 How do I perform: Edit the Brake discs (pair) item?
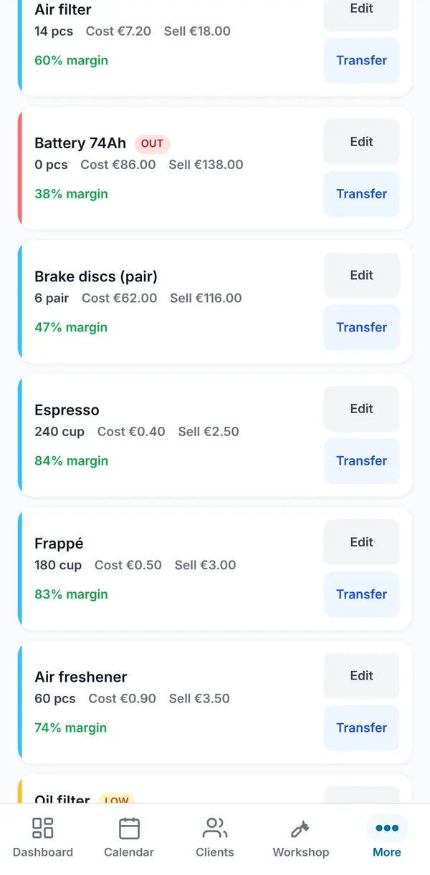(x=361, y=275)
